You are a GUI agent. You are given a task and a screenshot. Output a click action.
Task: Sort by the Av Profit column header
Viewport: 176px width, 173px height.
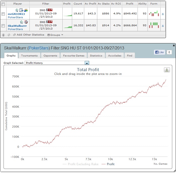(90, 4)
